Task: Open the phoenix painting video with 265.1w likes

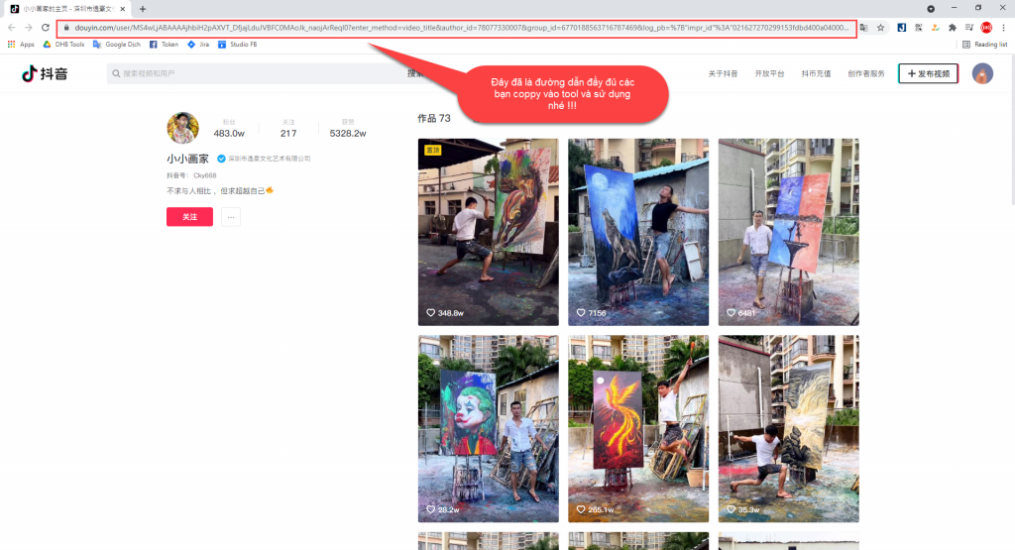Action: [638, 428]
